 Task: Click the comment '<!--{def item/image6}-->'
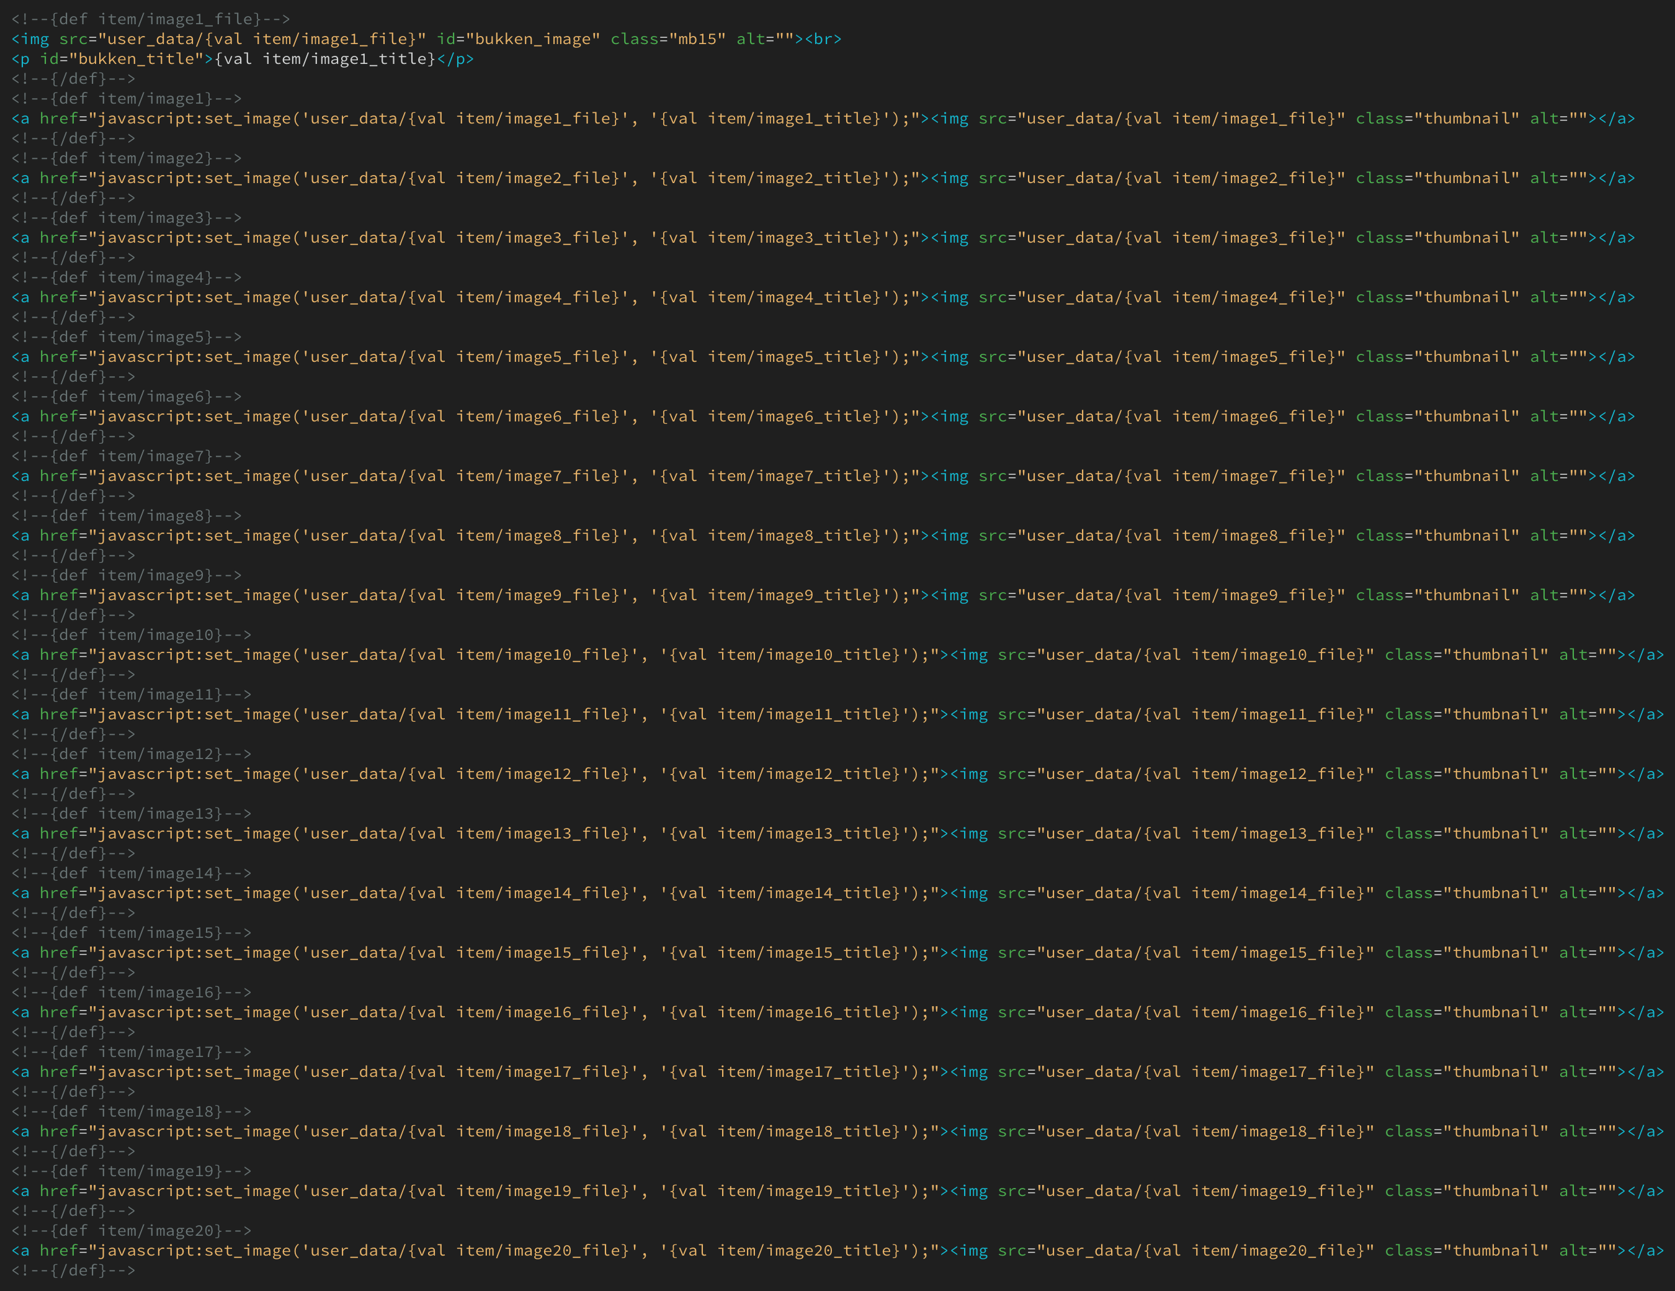pos(127,397)
